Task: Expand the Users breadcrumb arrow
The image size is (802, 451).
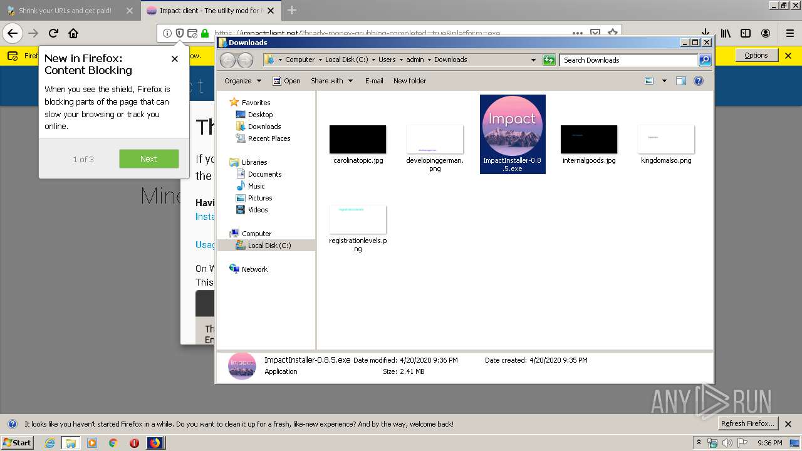Action: point(401,60)
